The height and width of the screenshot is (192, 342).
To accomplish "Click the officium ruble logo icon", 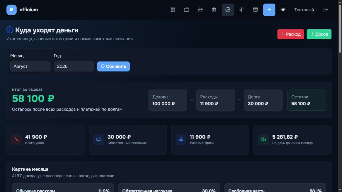I will pyautogui.click(x=11, y=10).
